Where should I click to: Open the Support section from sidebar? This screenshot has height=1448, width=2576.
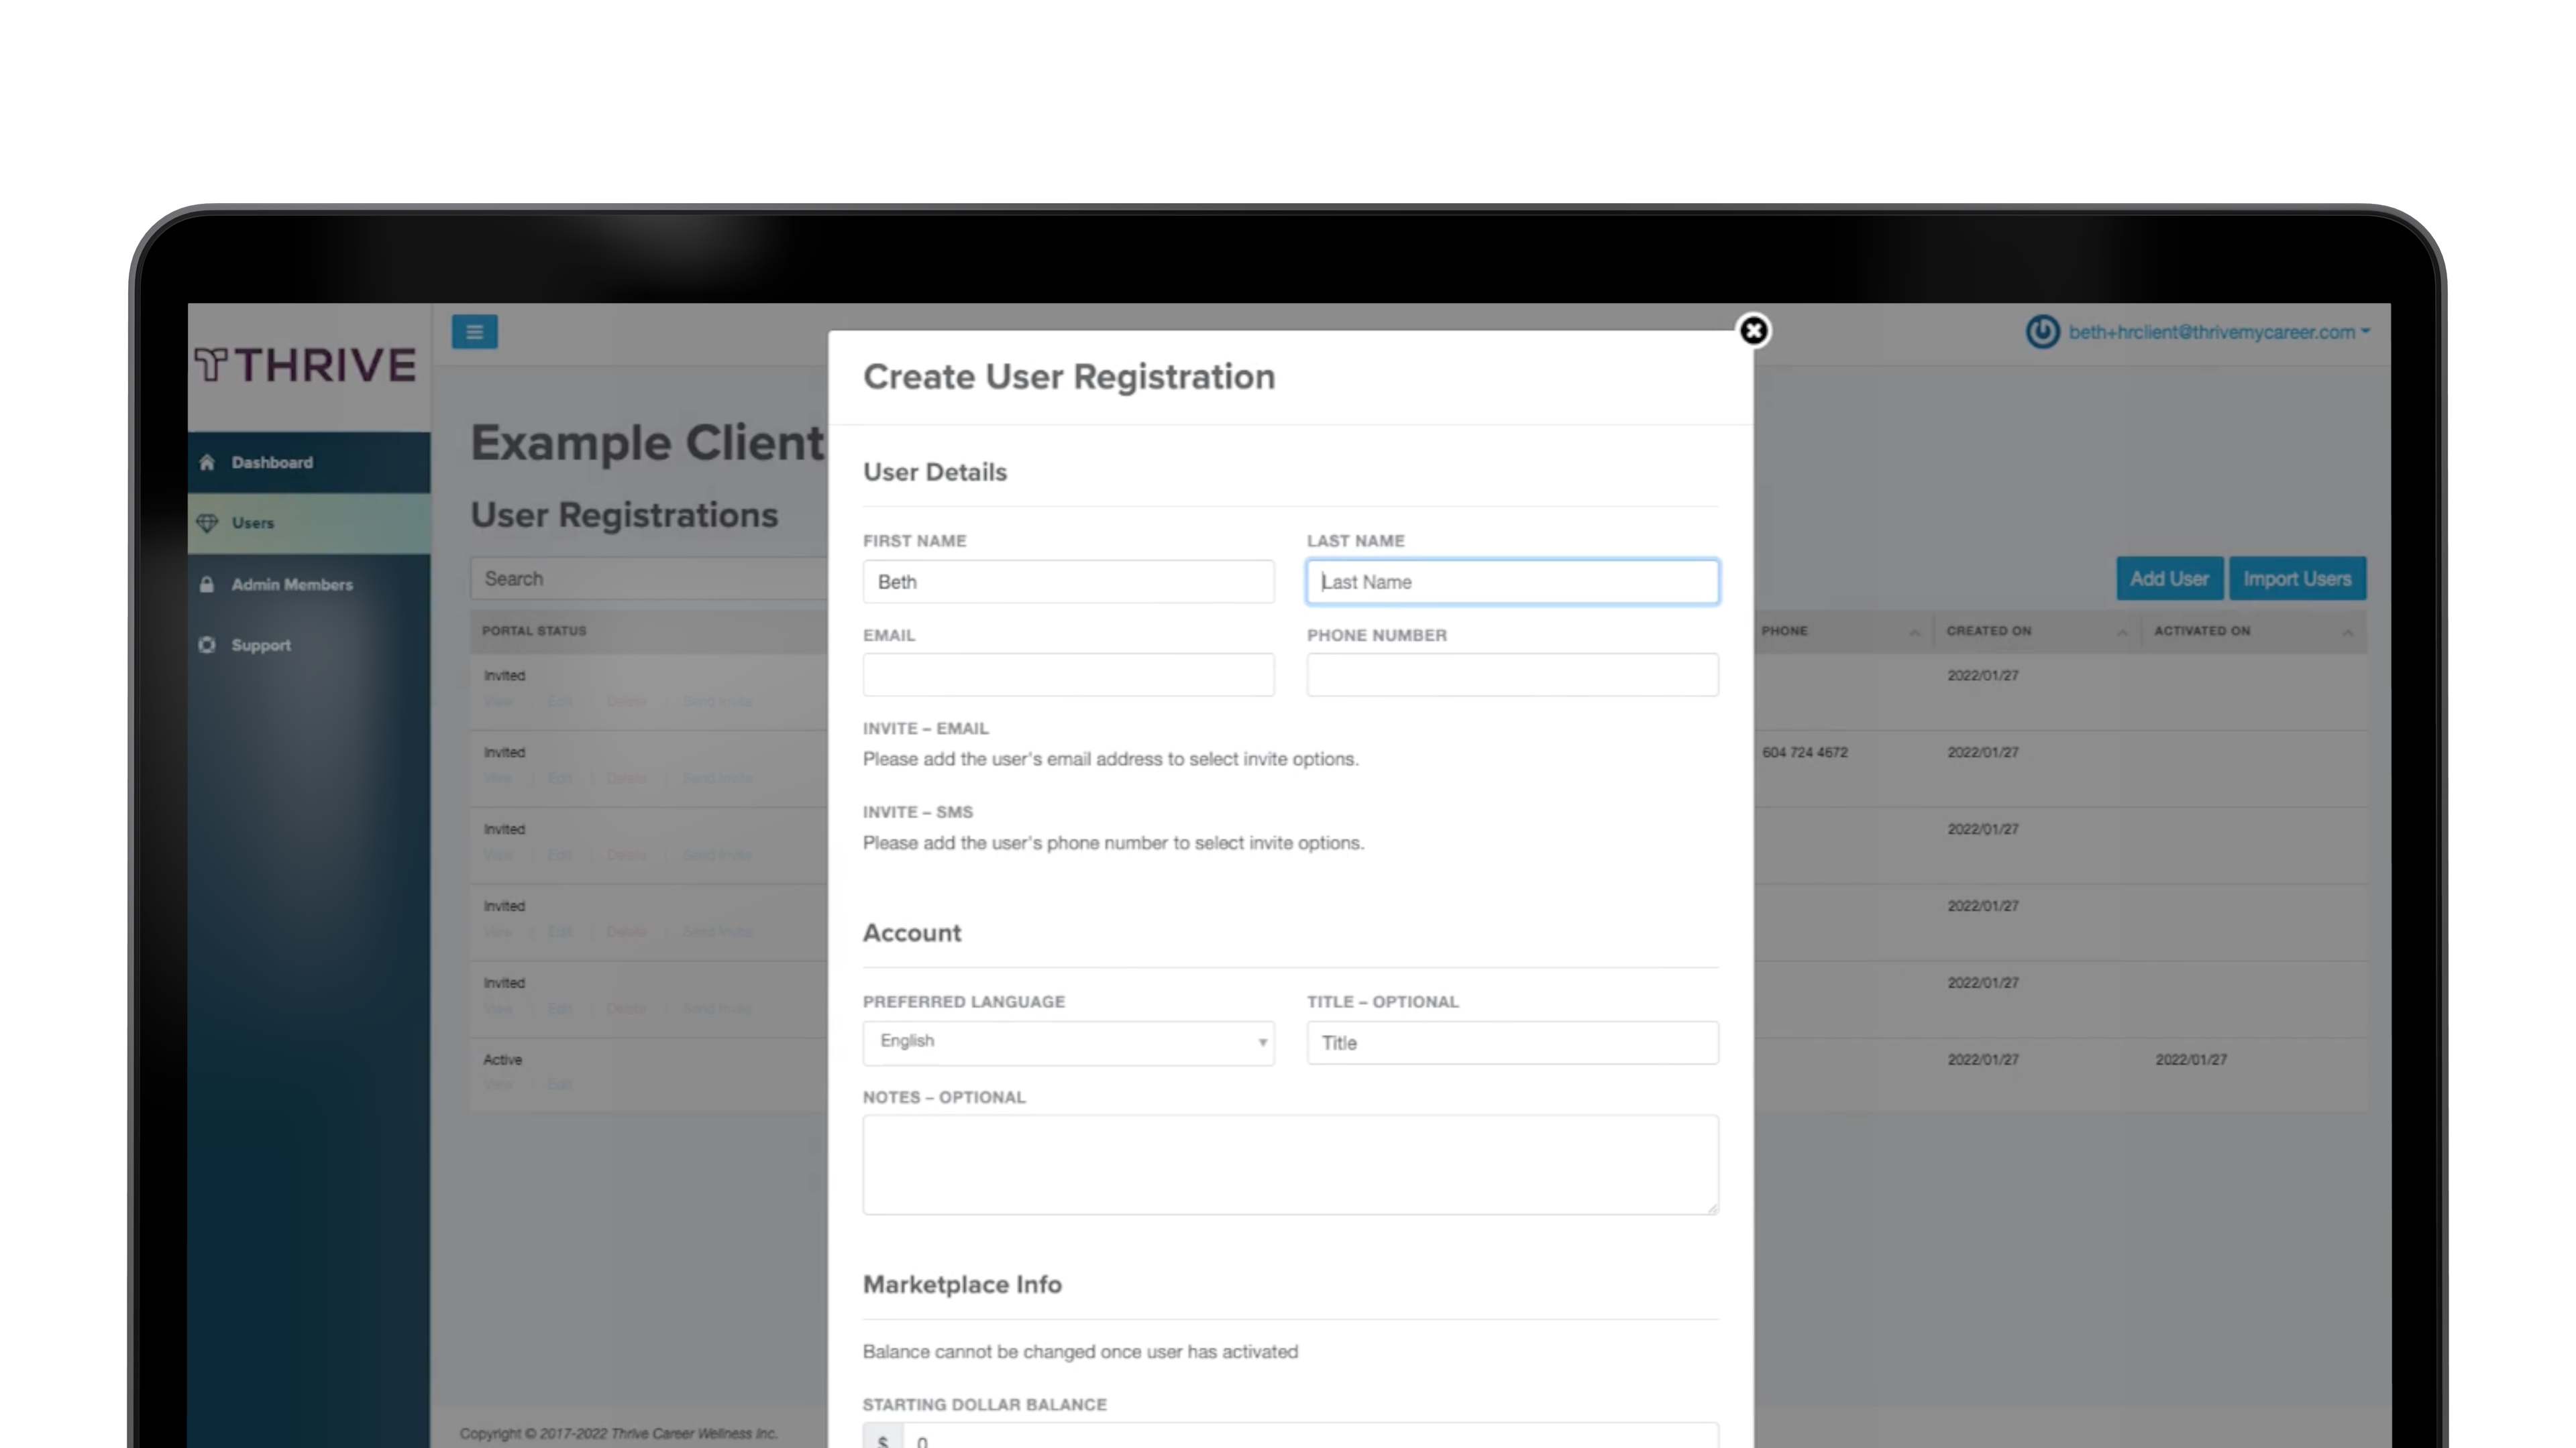tap(260, 644)
